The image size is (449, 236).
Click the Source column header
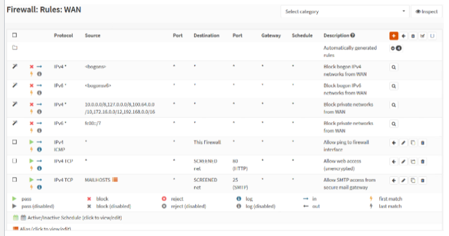[93, 35]
